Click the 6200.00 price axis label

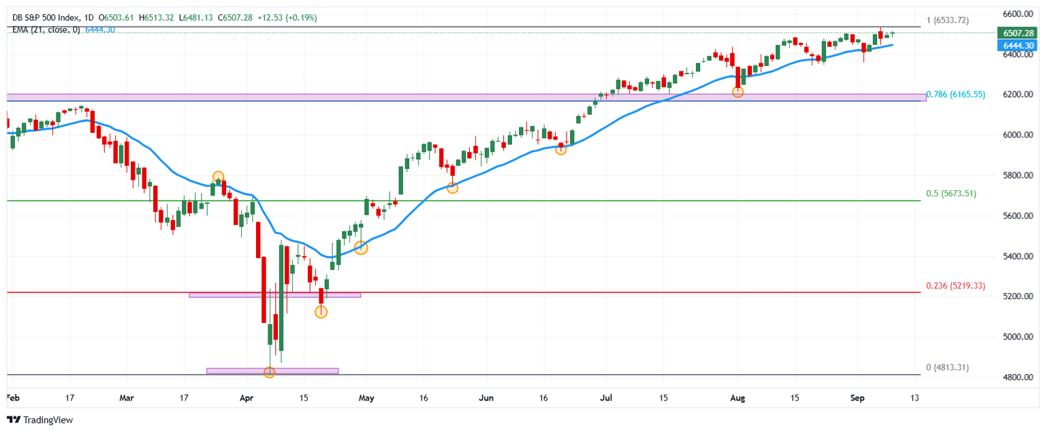pos(1017,95)
